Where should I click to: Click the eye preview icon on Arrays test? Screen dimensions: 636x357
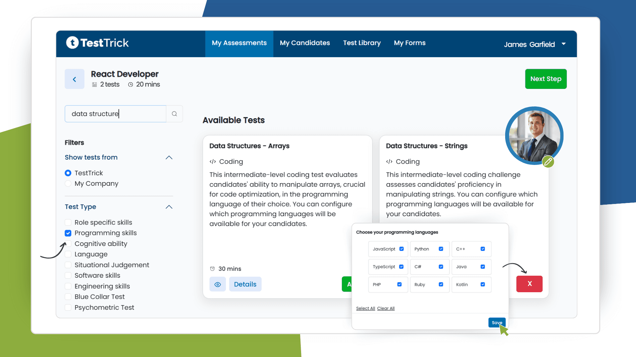[218, 284]
